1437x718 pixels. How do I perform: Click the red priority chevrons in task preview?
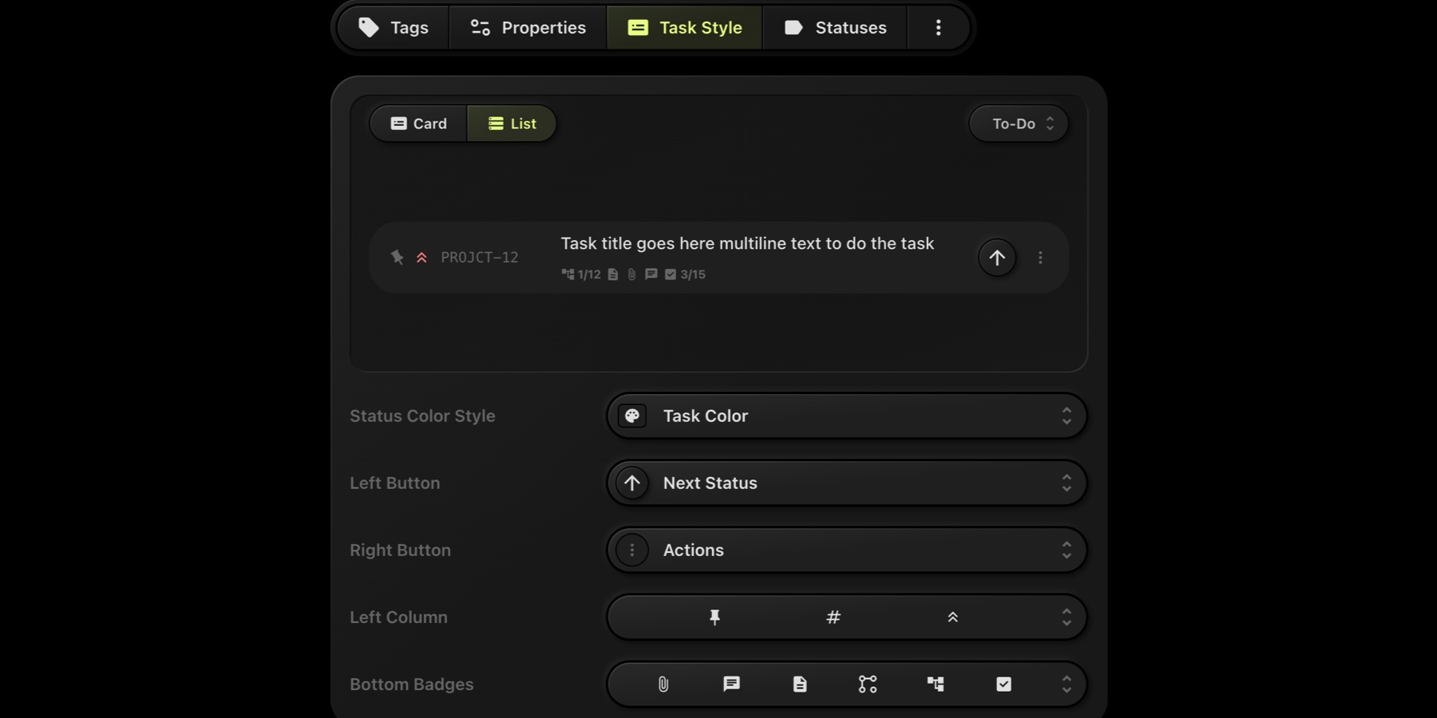point(422,257)
